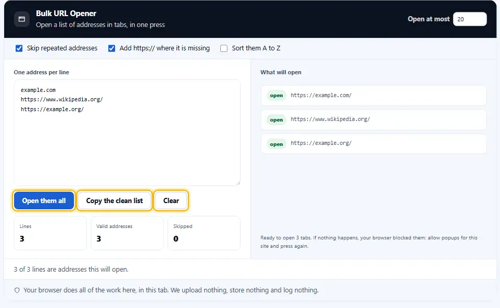Click the open badge beside https://example.com/
Viewport: 500px width, 308px height.
pos(276,96)
